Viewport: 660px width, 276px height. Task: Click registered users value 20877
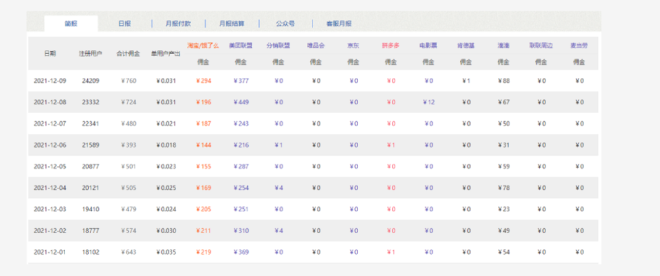[x=91, y=166]
